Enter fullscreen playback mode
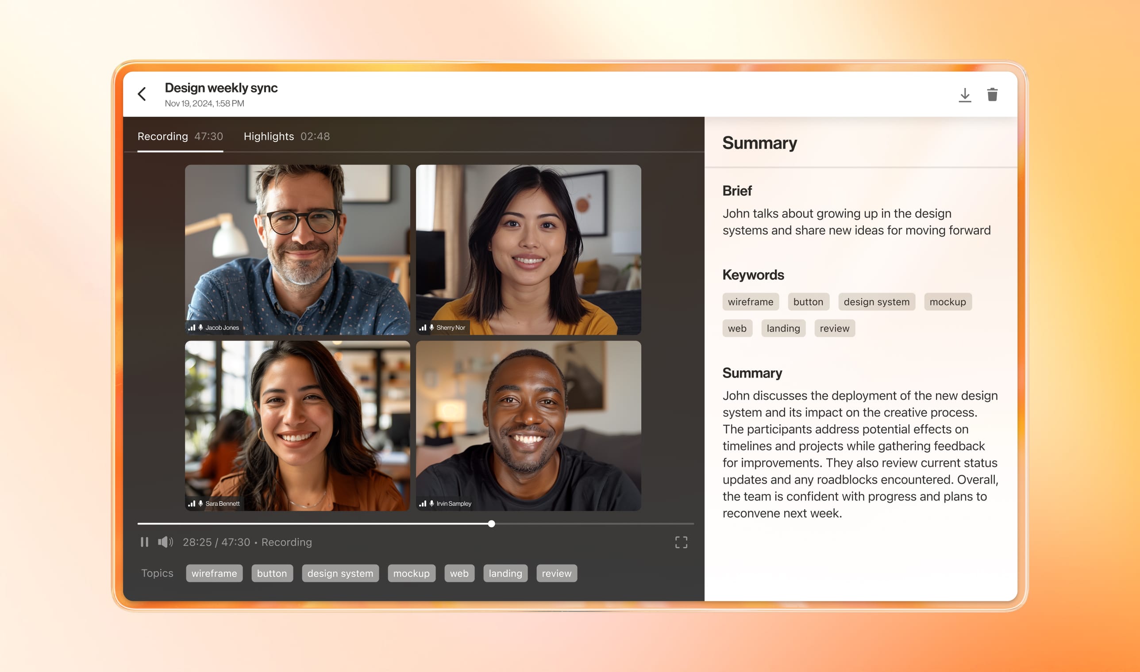Screen dimensions: 1140x672 (x=681, y=542)
